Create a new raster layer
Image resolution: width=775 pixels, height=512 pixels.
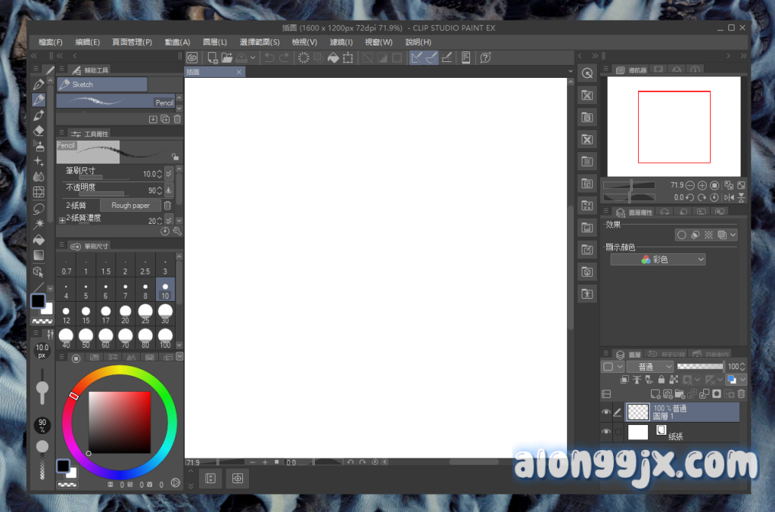click(655, 394)
